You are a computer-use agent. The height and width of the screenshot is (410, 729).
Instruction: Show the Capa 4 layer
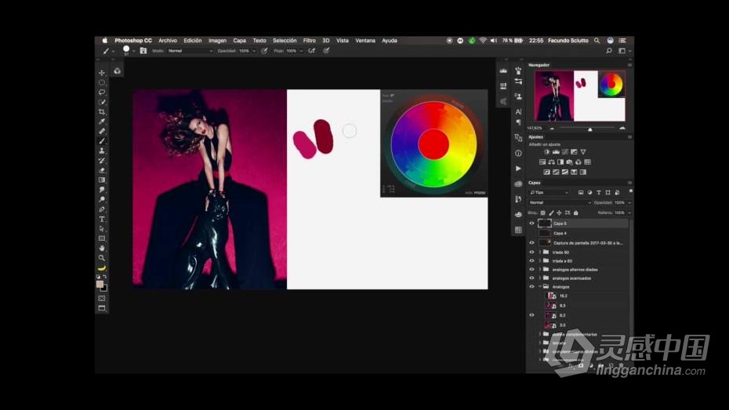point(532,234)
